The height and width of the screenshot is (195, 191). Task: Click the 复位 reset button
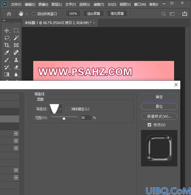pos(159,106)
